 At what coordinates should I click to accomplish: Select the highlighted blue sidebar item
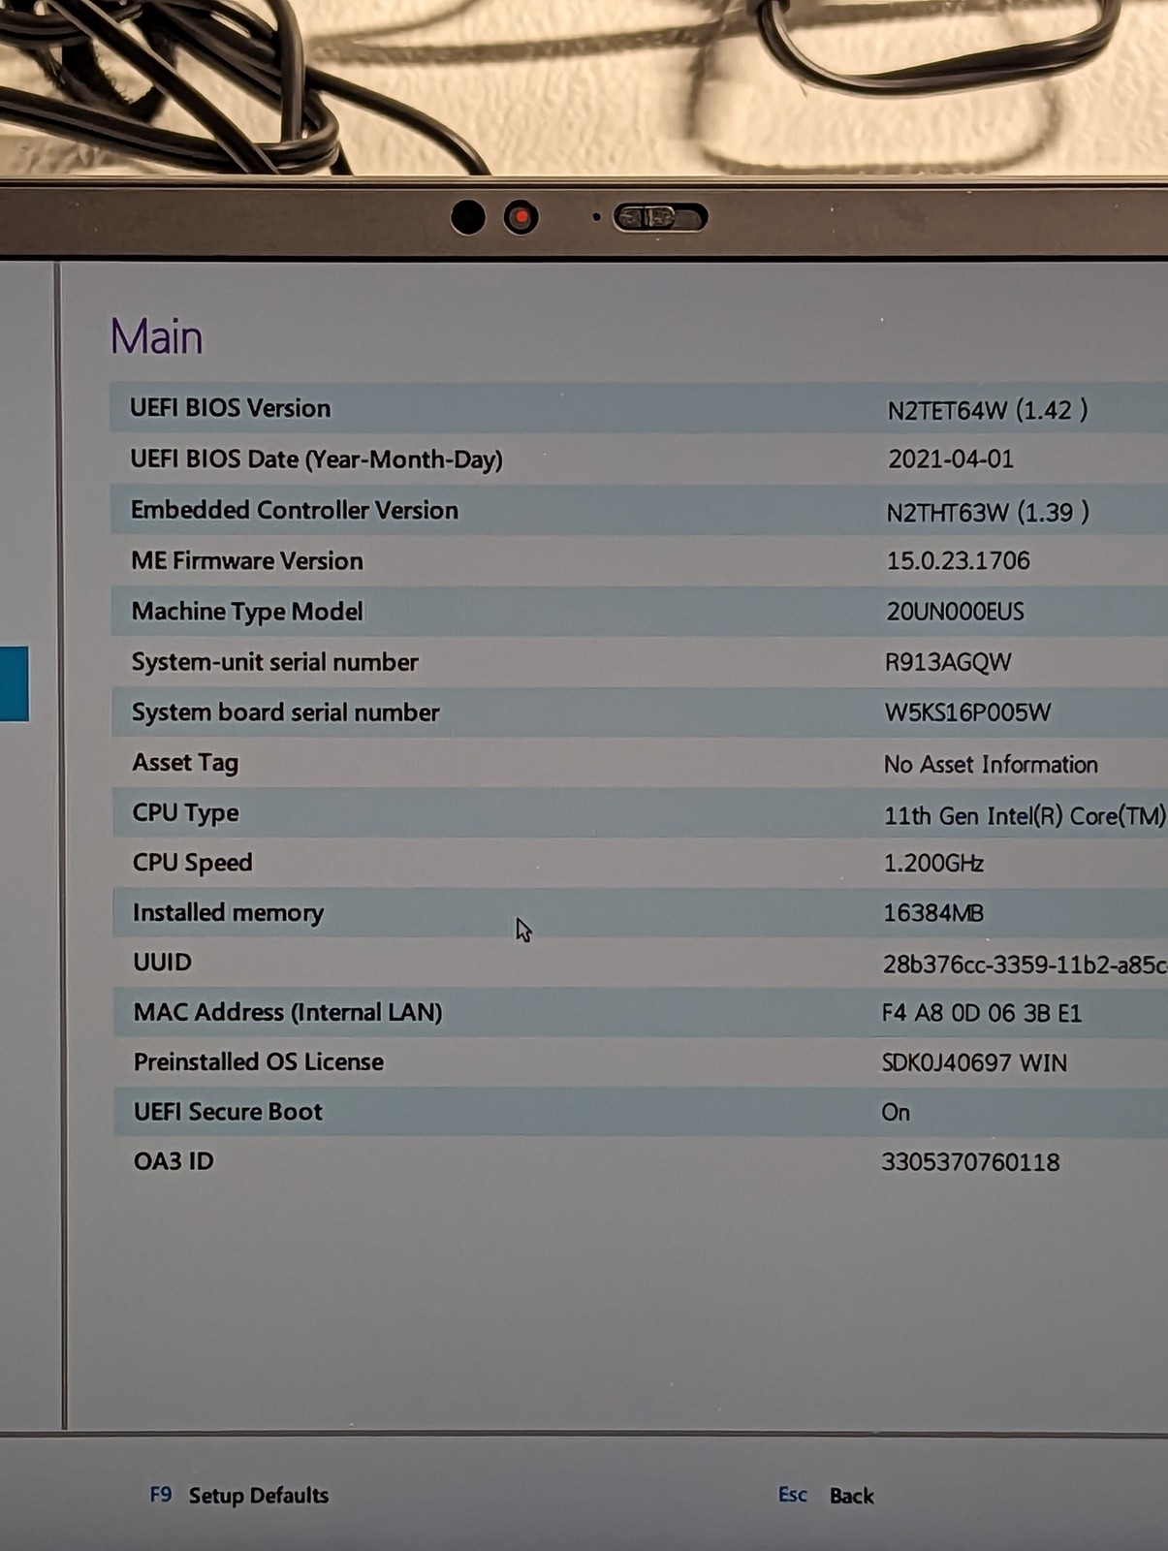pos(15,684)
